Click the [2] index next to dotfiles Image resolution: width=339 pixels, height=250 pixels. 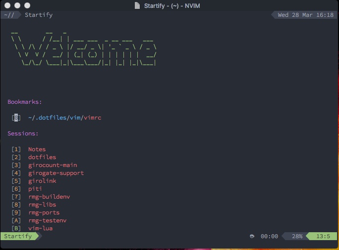point(16,157)
